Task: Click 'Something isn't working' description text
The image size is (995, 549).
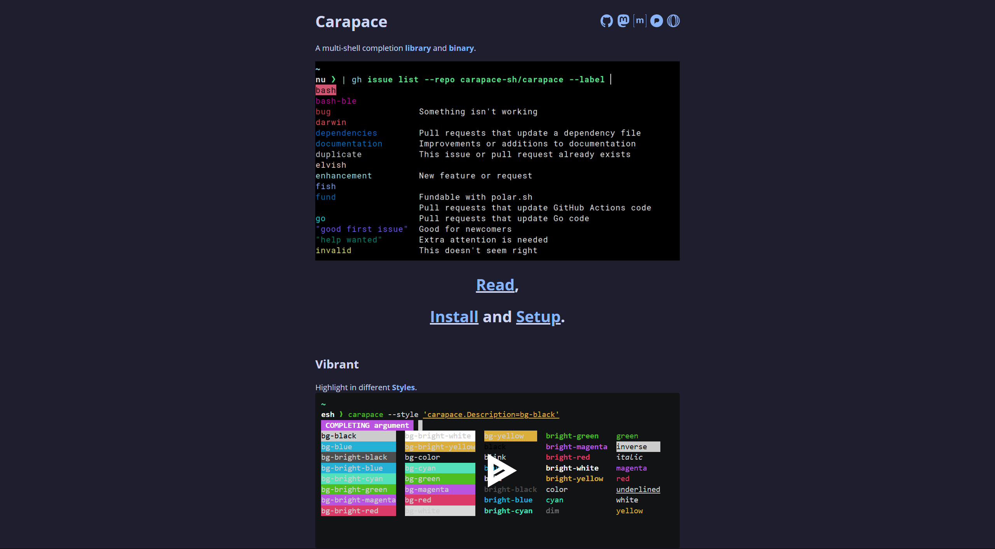Action: 478,112
